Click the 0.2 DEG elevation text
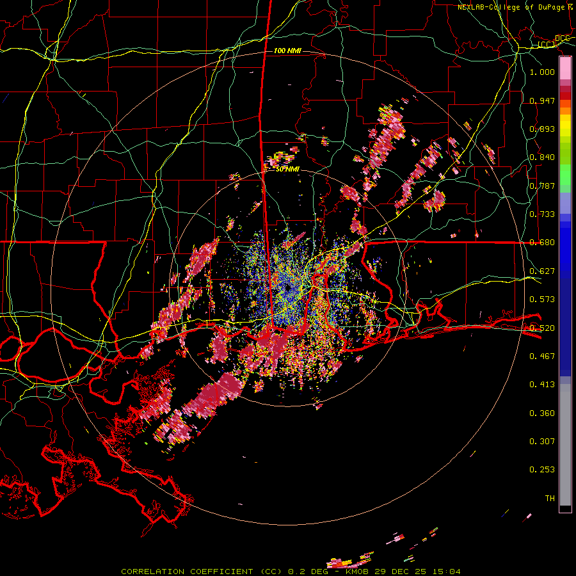576x576 pixels. [x=307, y=572]
